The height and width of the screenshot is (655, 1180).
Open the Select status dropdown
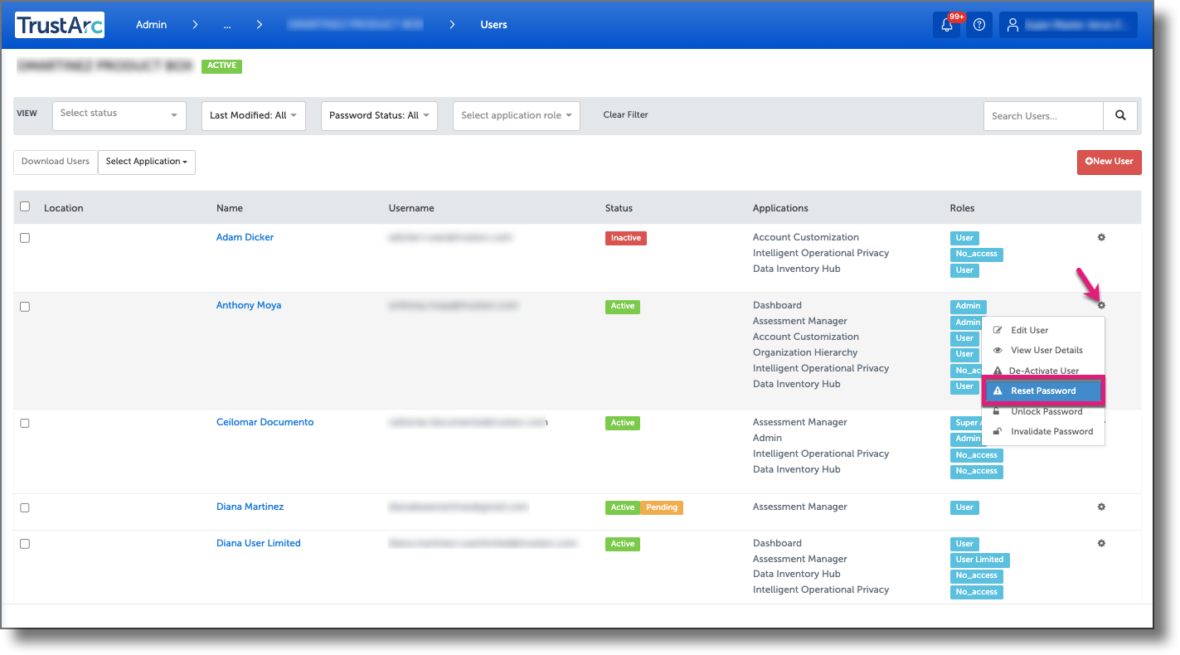(119, 115)
